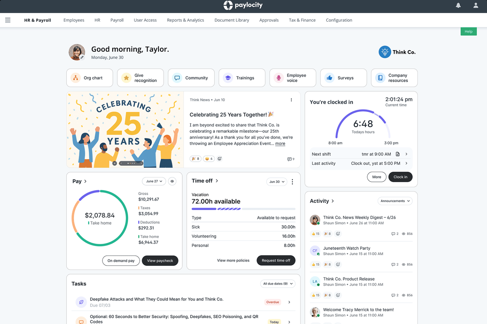The width and height of the screenshot is (487, 324).
Task: Open the All due dates (9) dropdown
Action: [278, 284]
